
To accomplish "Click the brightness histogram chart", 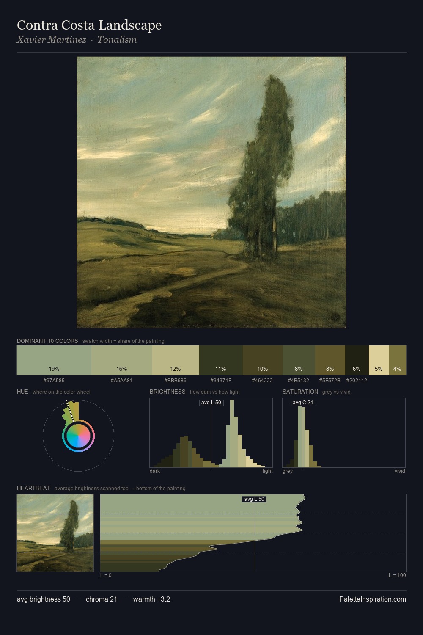I will (x=211, y=433).
